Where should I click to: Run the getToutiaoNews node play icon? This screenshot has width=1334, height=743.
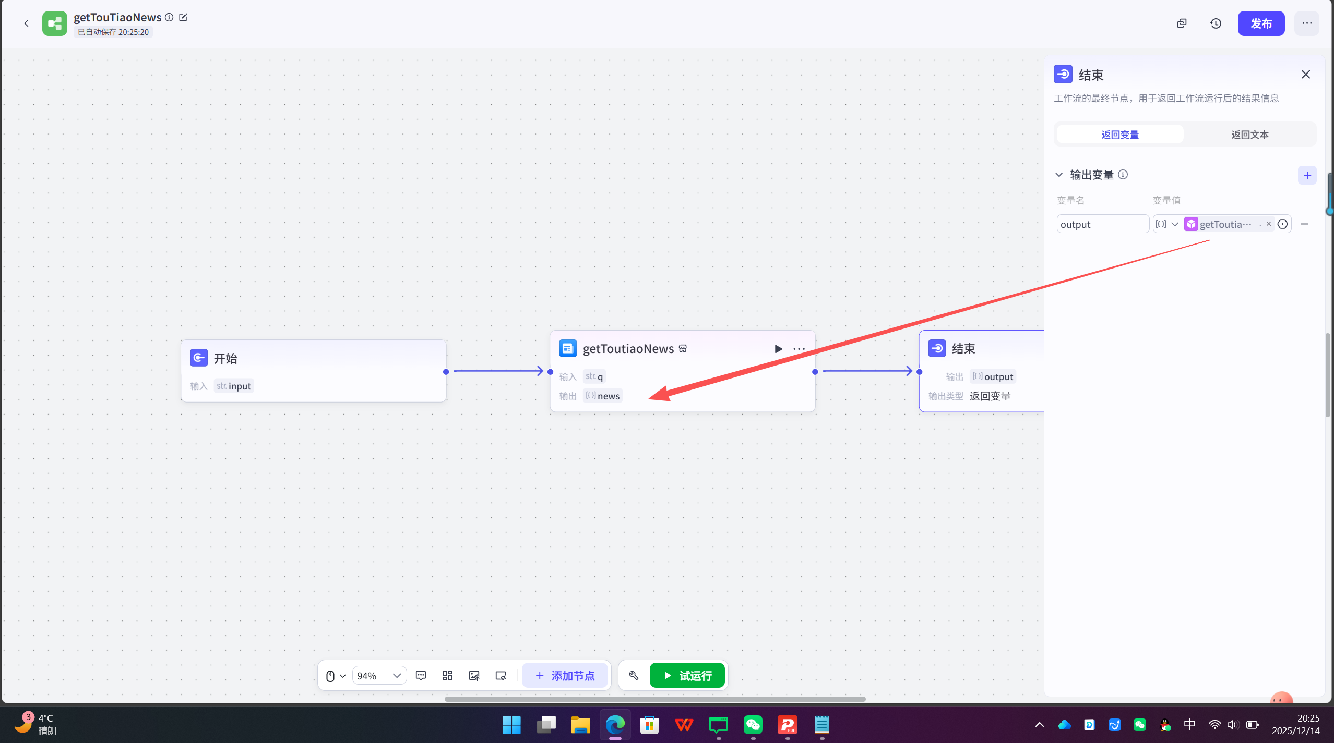point(778,349)
